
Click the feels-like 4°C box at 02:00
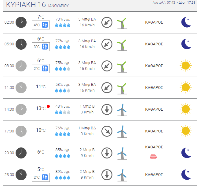tap(41, 25)
